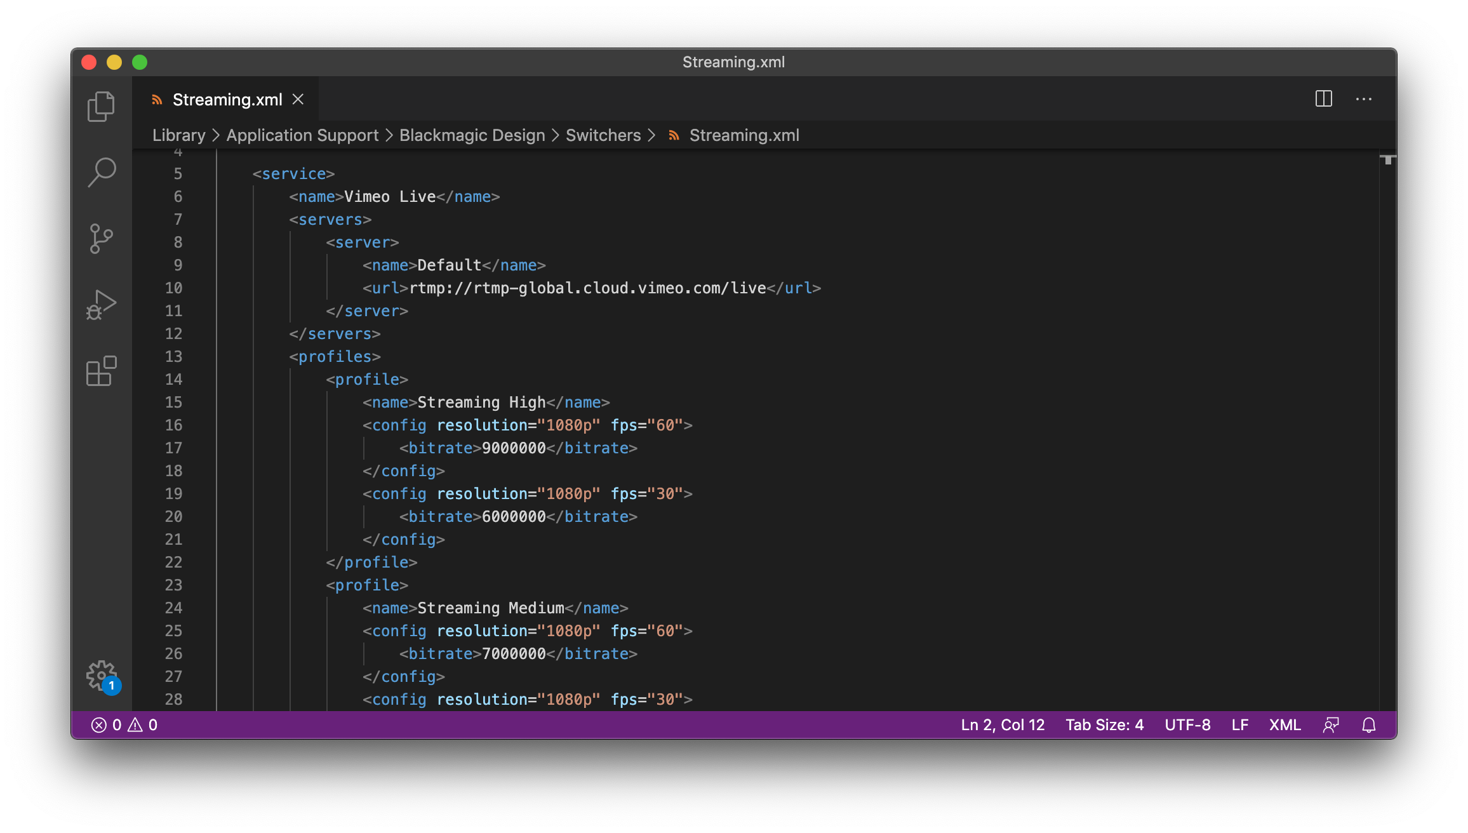Expand the Application Support breadcrumb
The image size is (1468, 833).
coord(302,135)
